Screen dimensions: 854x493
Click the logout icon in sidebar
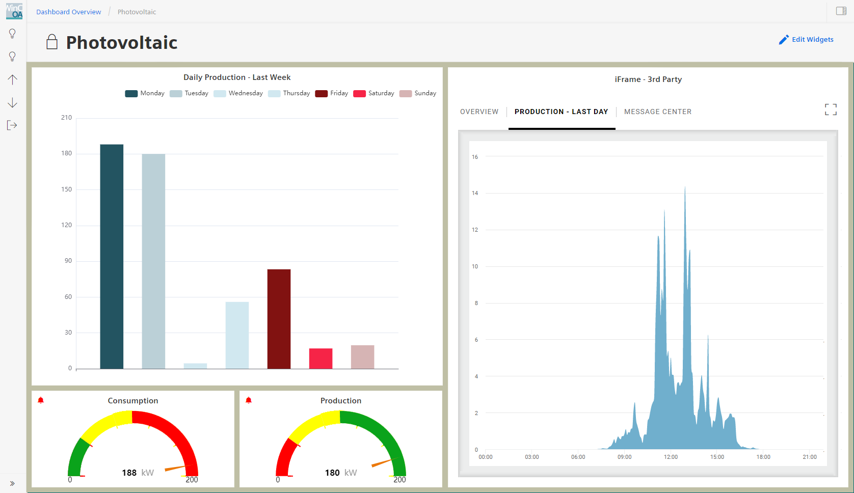(12, 125)
